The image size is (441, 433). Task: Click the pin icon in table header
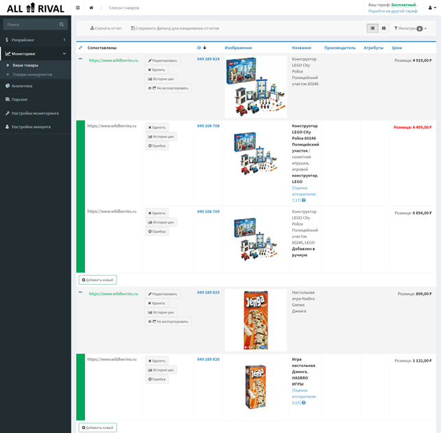[x=80, y=48]
